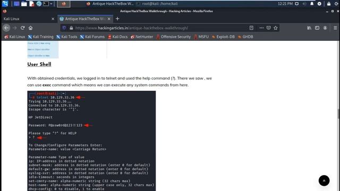Lock the screen with padlock icon

tap(329, 4)
